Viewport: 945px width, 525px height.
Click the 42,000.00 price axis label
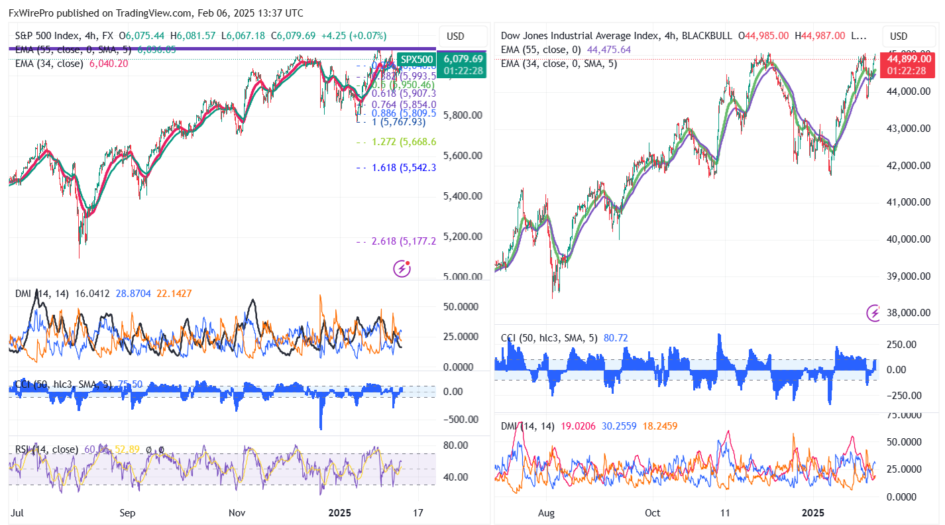[909, 166]
